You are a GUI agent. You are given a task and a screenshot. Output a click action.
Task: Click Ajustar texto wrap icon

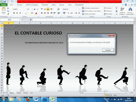[58, 9]
